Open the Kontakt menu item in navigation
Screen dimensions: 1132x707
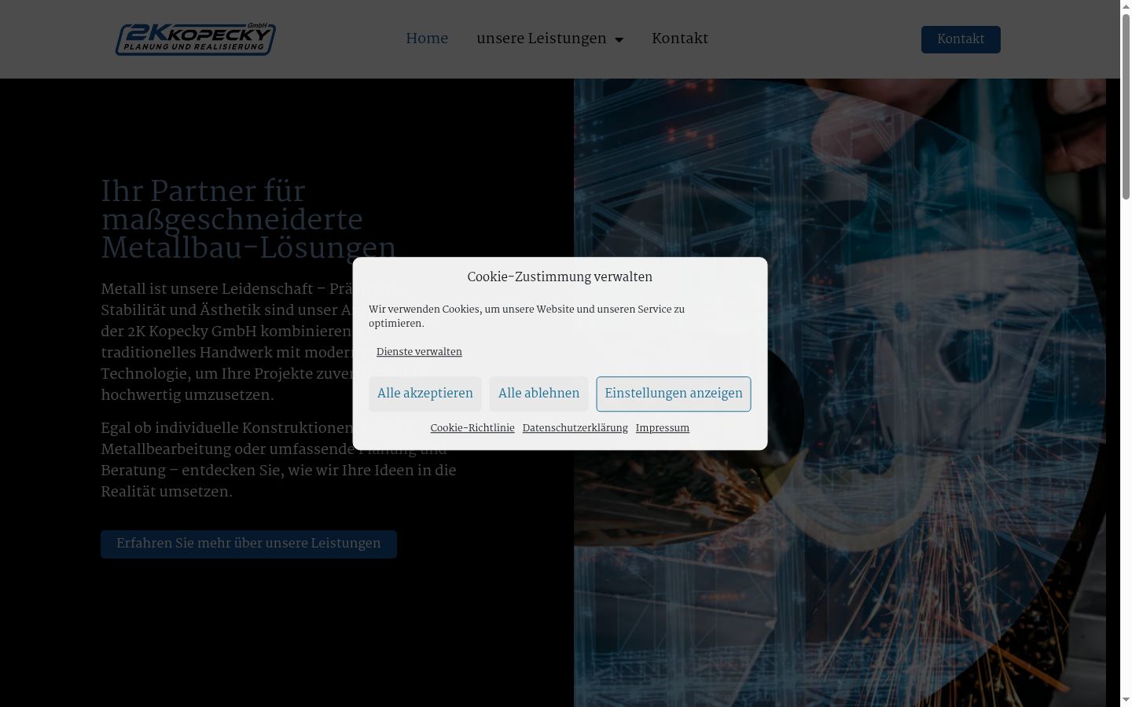click(x=680, y=39)
